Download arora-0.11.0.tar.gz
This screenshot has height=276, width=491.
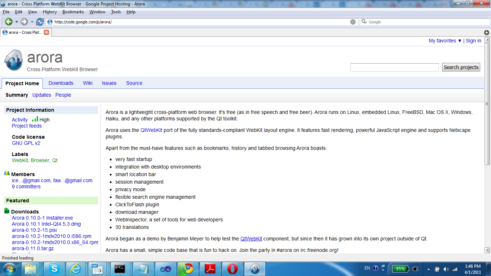point(33,248)
